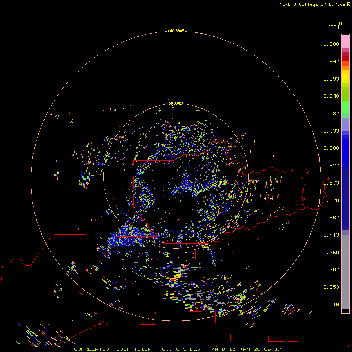Click the bright green segment of color bar

point(345,107)
